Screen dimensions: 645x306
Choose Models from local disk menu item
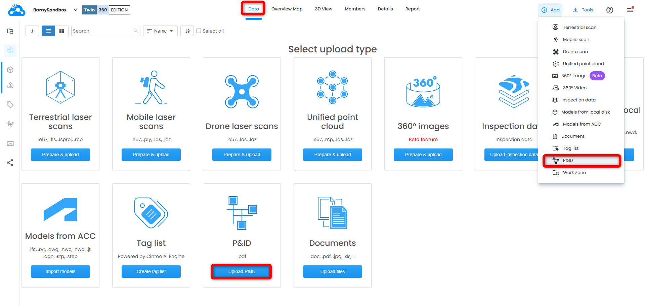581,112
